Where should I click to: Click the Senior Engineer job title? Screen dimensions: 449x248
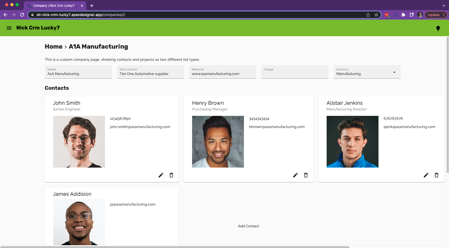click(67, 109)
